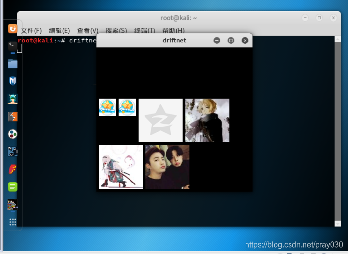
Task: Open the Files folder dock icon
Action: [x=13, y=64]
